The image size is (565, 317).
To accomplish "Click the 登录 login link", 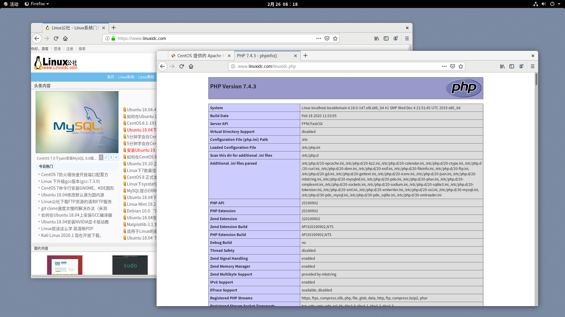I will click(x=57, y=49).
